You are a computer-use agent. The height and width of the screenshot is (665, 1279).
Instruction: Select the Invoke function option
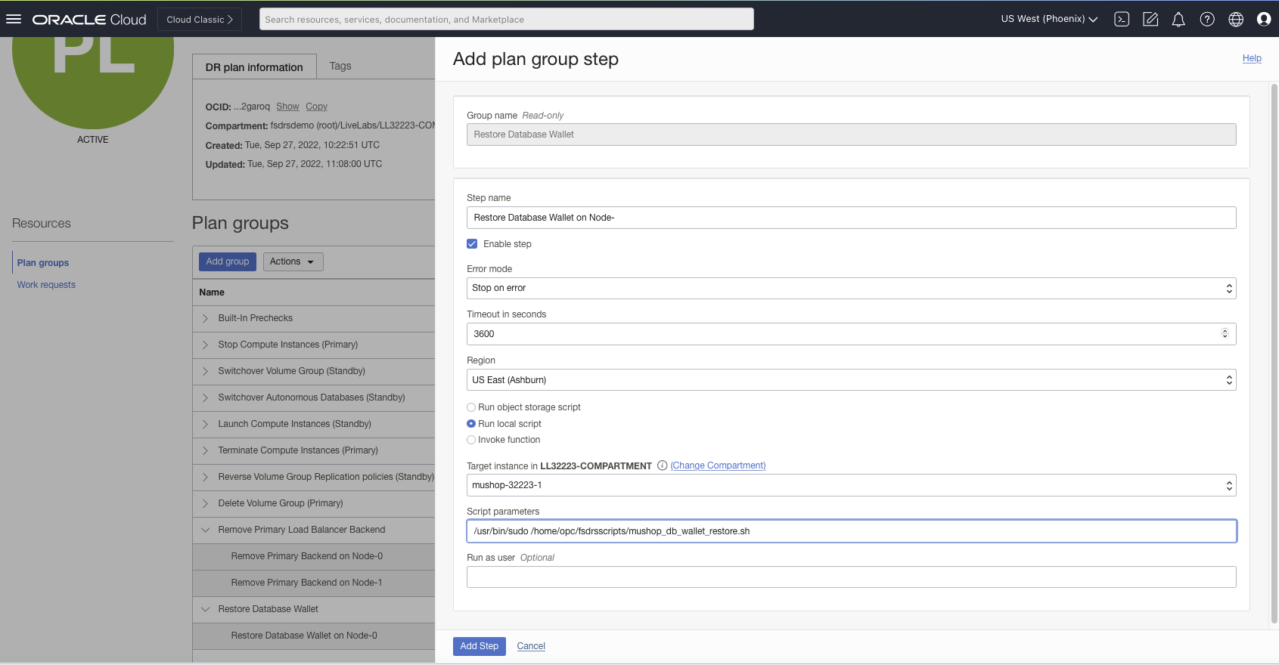point(471,440)
